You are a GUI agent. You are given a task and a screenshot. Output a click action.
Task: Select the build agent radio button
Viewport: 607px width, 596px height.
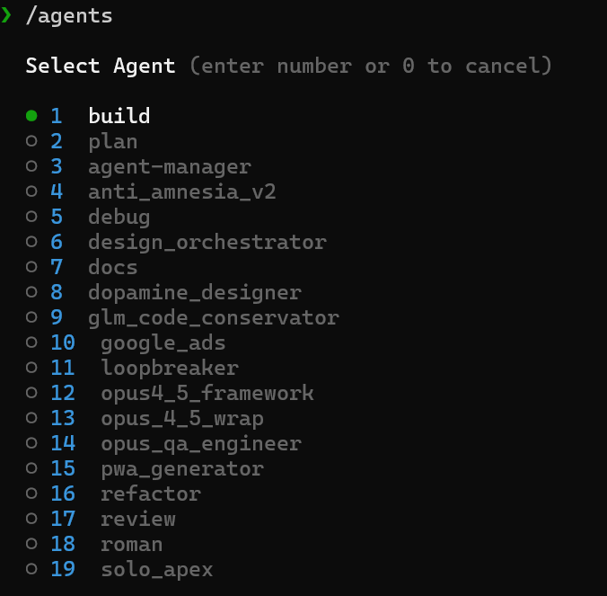coord(31,115)
